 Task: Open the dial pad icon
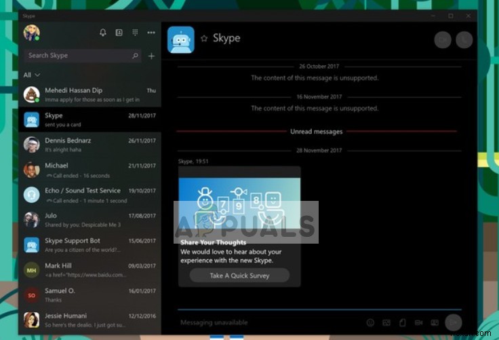tap(135, 33)
